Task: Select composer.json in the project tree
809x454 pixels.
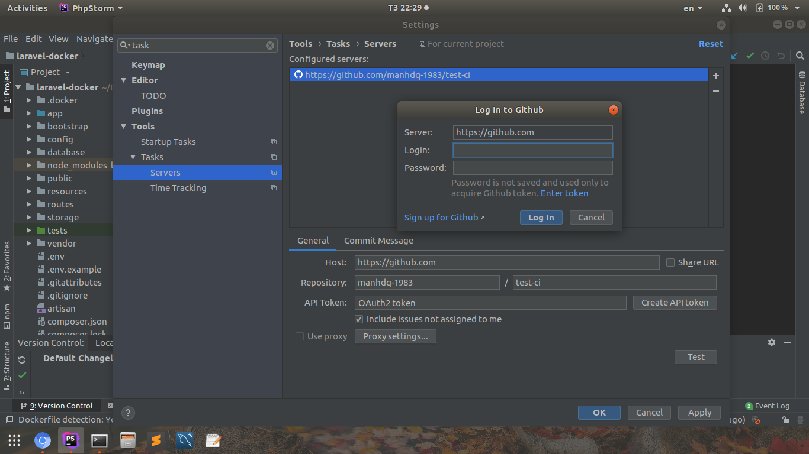Action: (77, 322)
